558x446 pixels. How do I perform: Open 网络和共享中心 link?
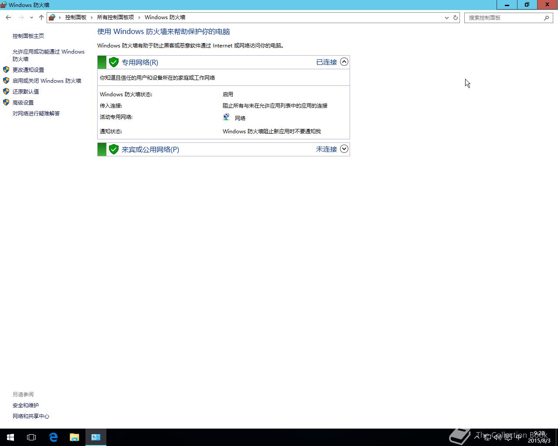31,416
